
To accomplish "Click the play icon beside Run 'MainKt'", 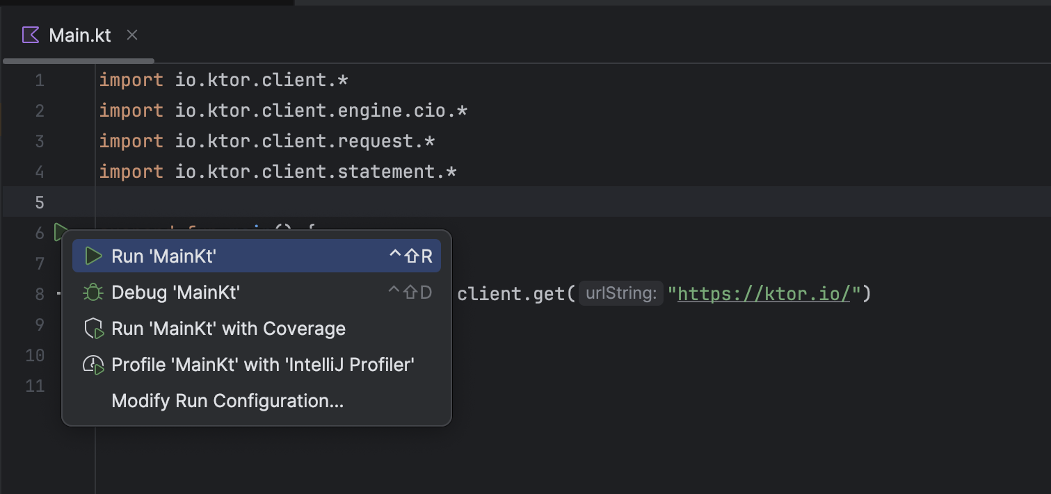I will [93, 256].
